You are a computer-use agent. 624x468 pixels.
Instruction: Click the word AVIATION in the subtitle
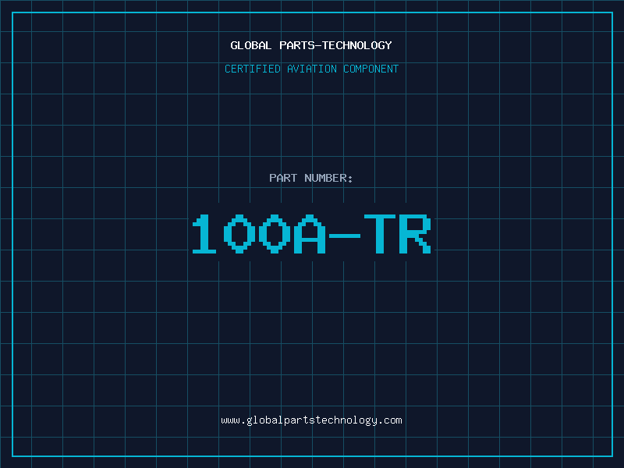[x=312, y=69]
